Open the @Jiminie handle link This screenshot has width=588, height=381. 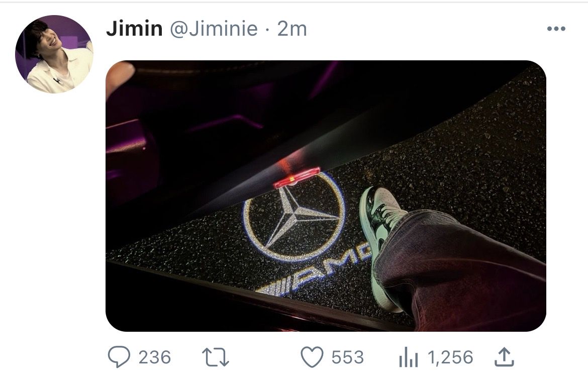point(214,29)
